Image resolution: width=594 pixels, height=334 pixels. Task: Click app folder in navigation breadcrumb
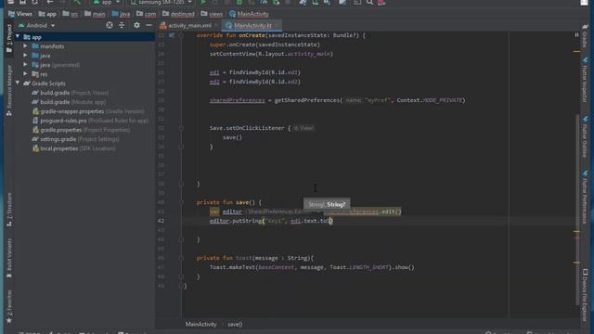tap(47, 14)
